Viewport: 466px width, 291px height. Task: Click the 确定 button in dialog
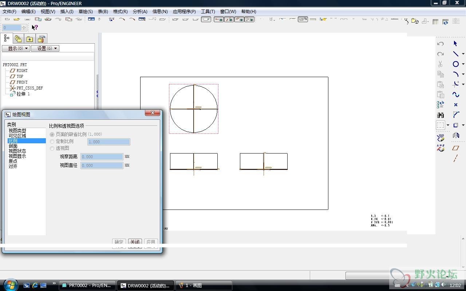pos(119,242)
